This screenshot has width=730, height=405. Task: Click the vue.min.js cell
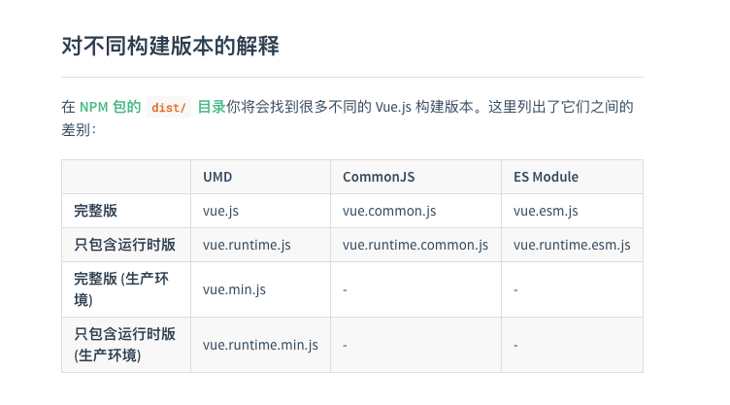[261, 289]
